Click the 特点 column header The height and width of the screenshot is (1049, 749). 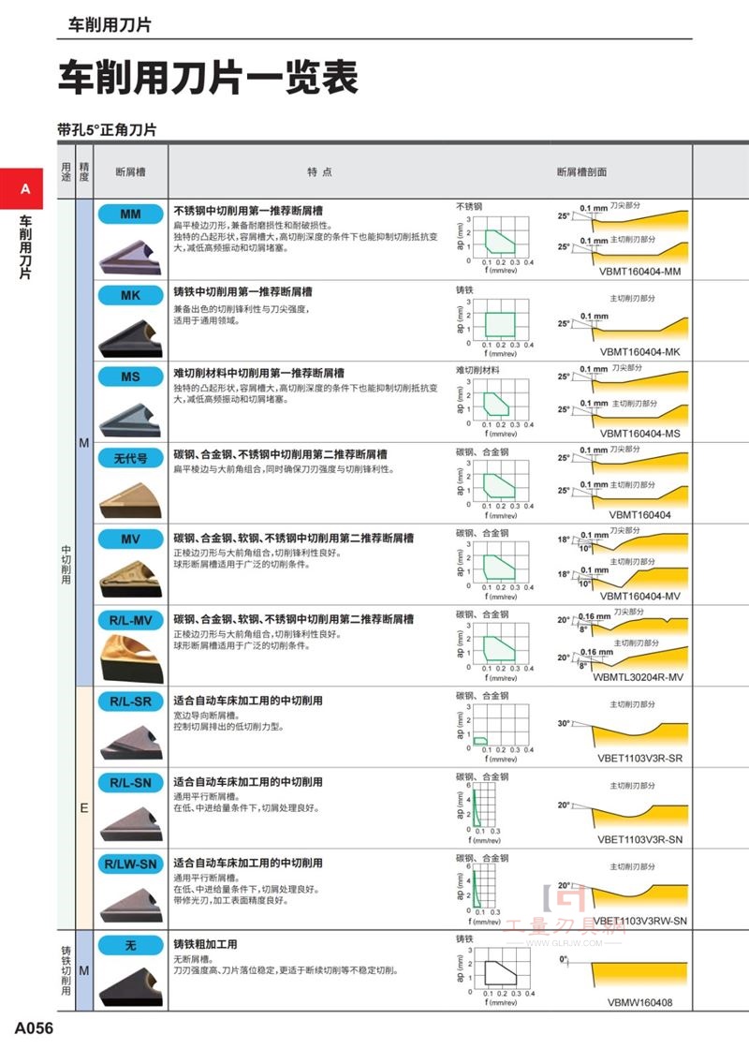click(319, 172)
